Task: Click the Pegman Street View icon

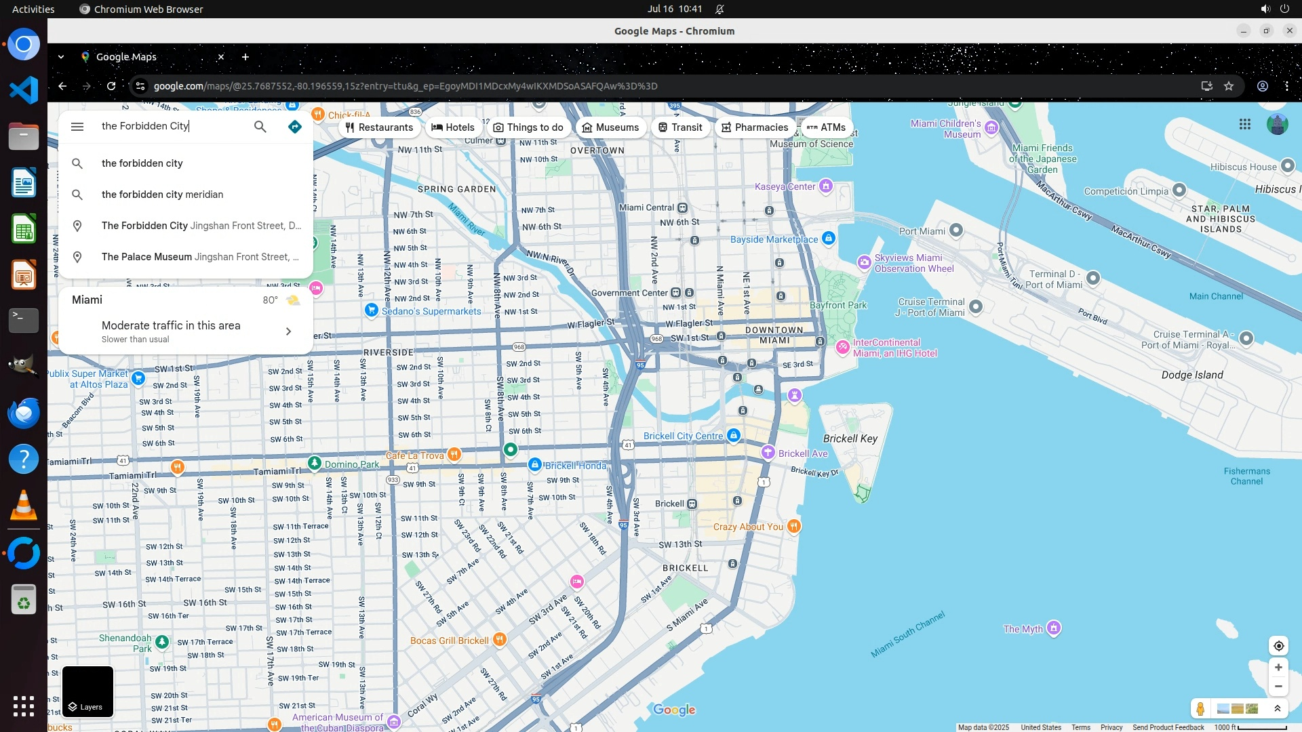Action: coord(1200,709)
